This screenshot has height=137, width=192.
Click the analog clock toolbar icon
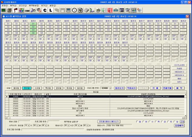74,10
